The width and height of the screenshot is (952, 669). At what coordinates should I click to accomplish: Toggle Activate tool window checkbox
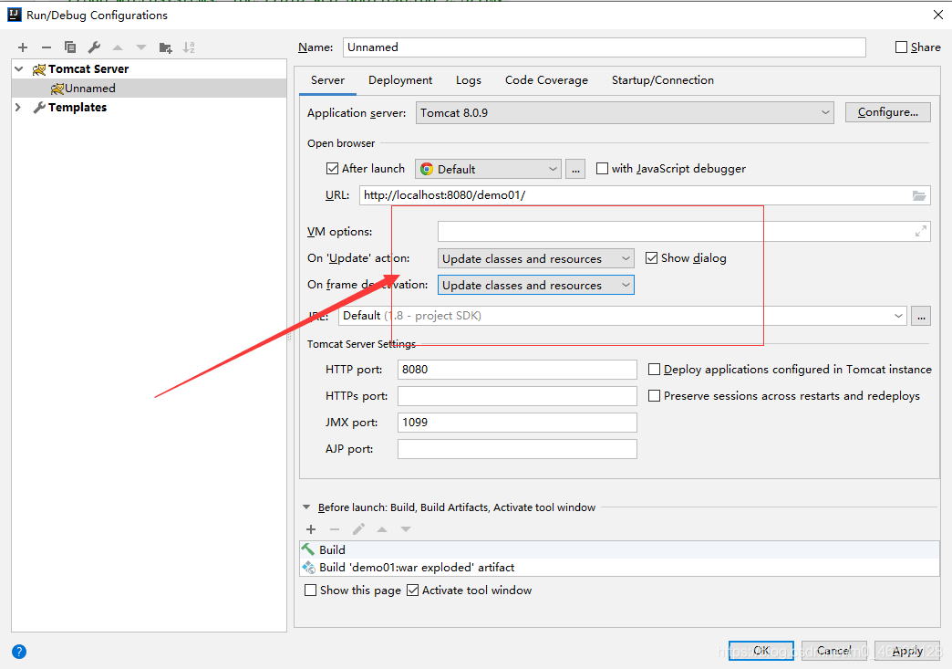pos(412,591)
